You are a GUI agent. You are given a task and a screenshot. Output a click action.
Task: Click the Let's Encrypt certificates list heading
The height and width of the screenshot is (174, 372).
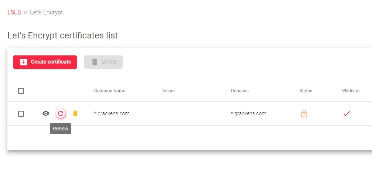[x=62, y=35]
